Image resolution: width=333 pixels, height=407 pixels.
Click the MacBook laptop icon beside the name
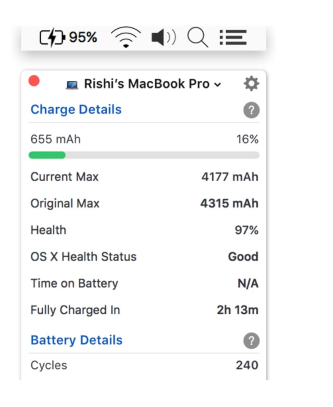[x=72, y=83]
